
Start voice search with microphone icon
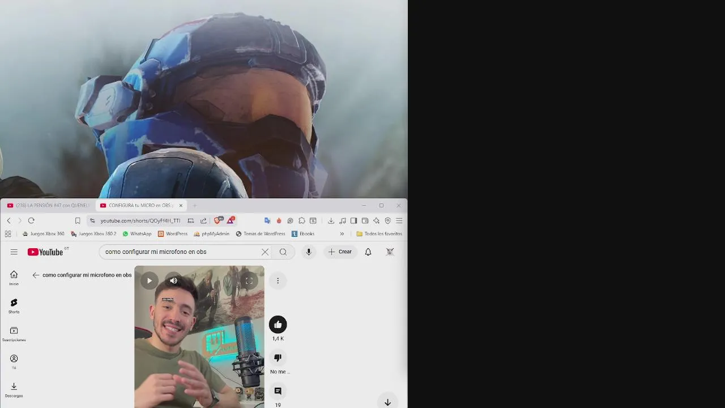pyautogui.click(x=309, y=252)
